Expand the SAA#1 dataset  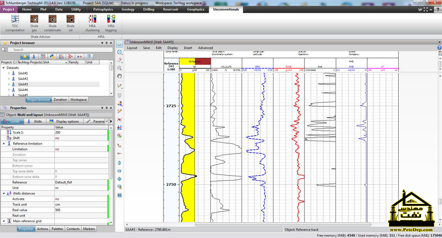[x=9, y=73]
